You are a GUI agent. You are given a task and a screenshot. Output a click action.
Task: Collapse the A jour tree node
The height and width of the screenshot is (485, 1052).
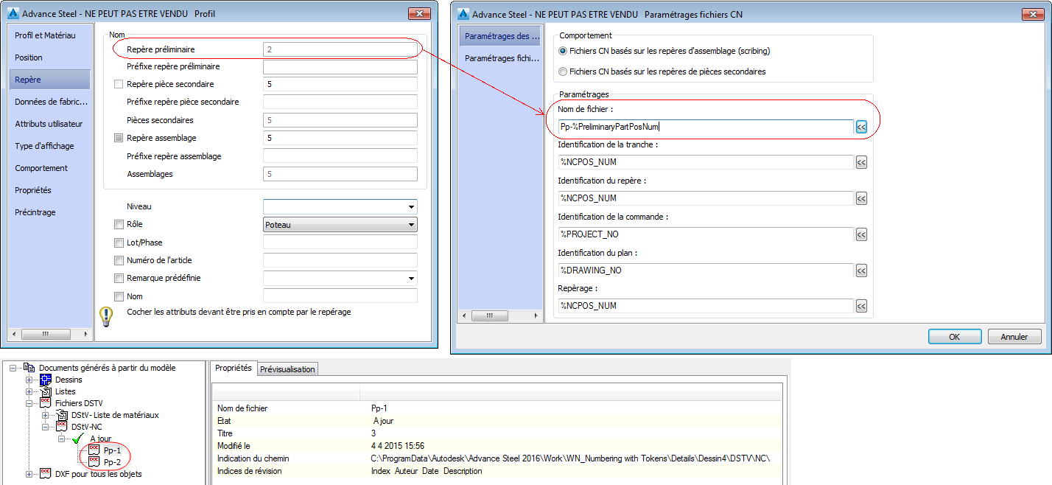pos(62,439)
